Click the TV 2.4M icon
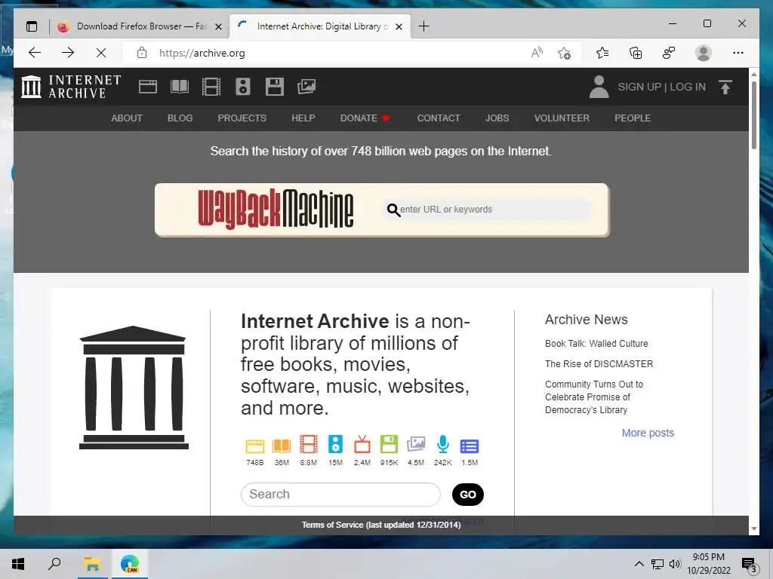 [x=362, y=445]
